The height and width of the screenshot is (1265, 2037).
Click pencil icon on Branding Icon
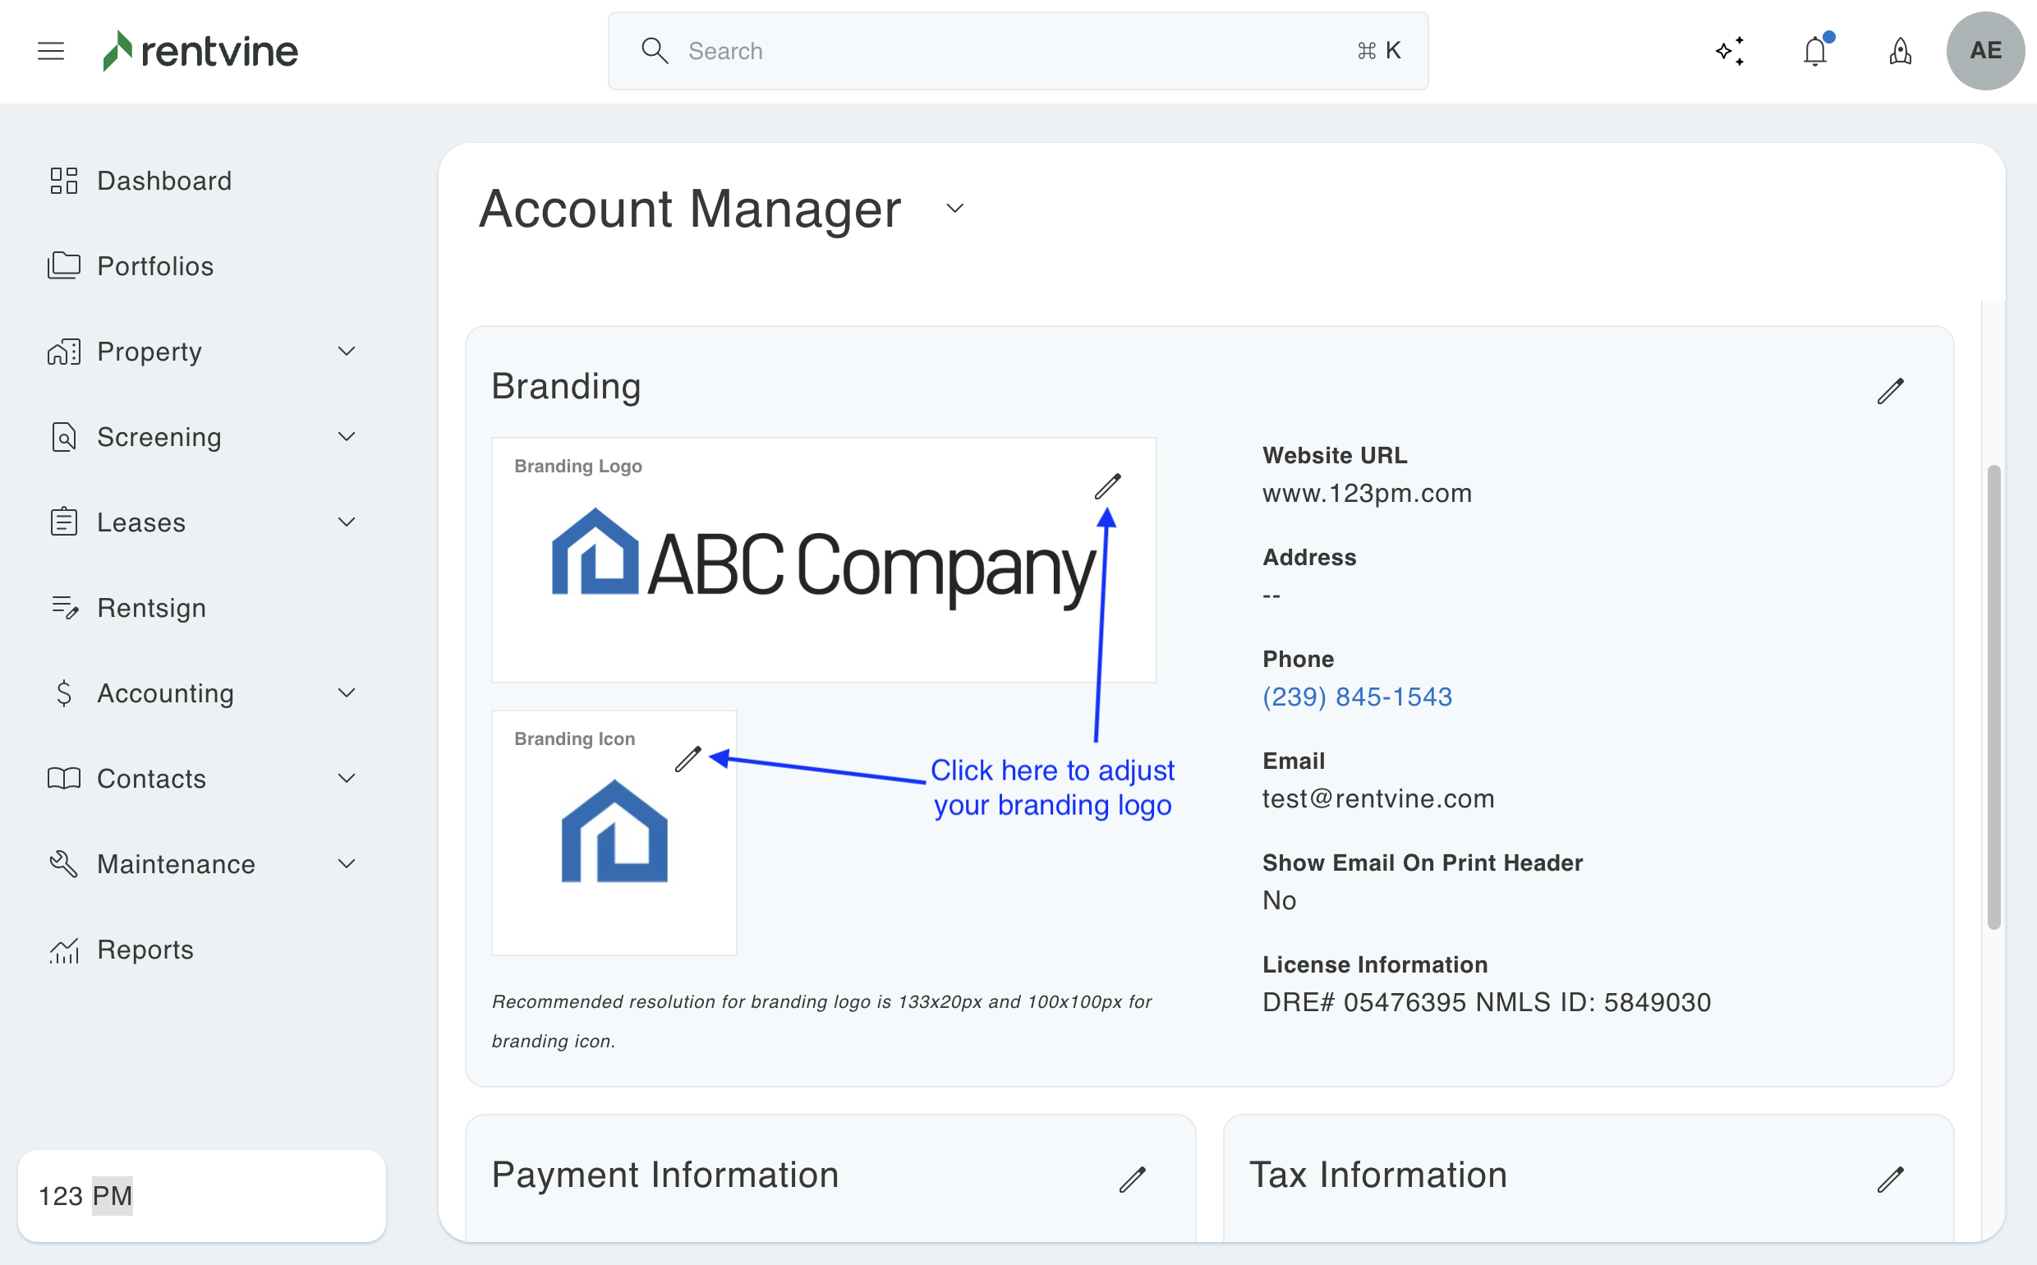[x=687, y=759]
